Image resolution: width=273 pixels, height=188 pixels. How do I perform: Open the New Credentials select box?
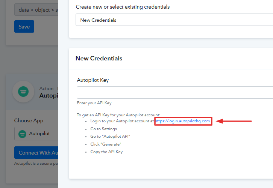click(174, 20)
